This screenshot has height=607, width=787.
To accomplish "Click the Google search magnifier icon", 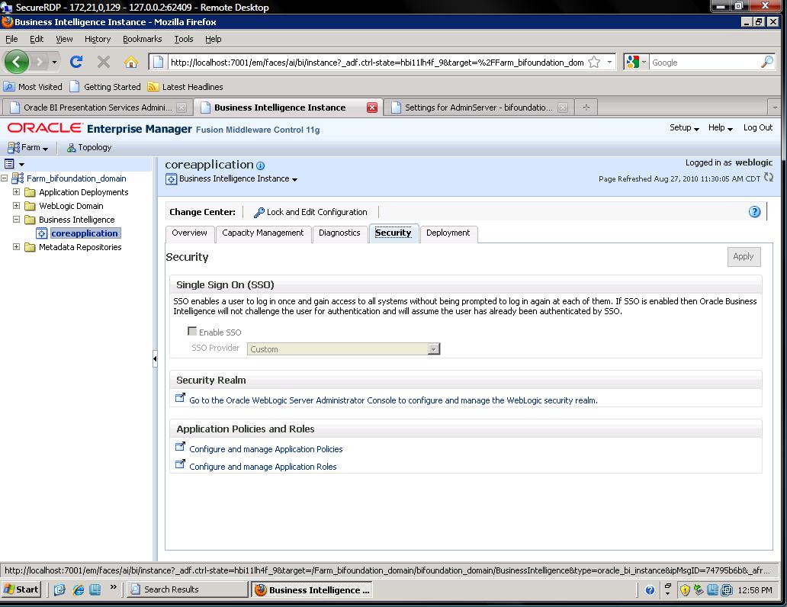I will pos(766,63).
